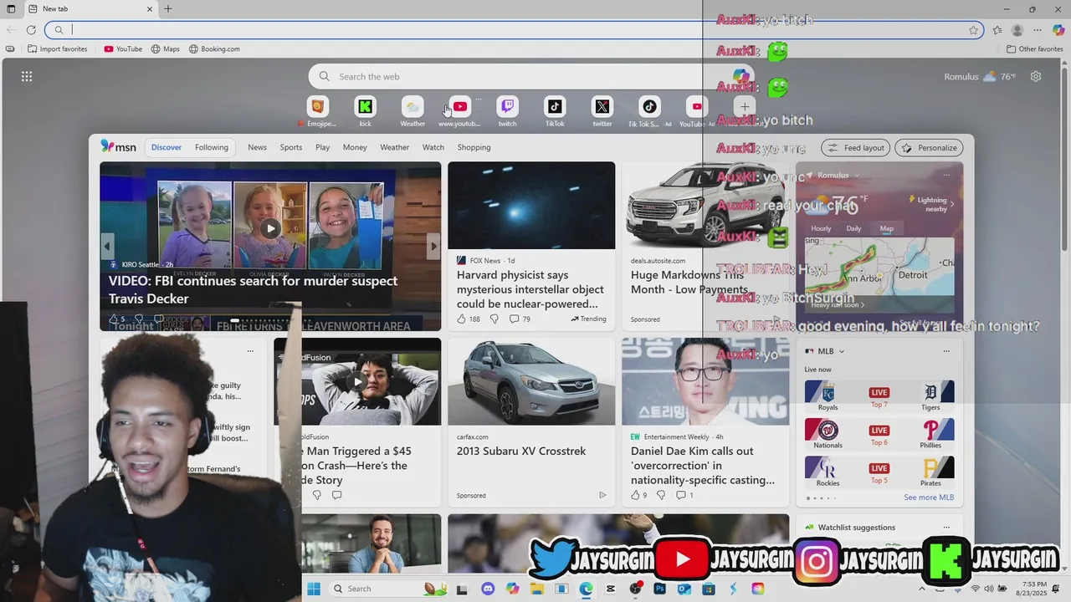Open the Other favorites folder

pyautogui.click(x=1034, y=49)
